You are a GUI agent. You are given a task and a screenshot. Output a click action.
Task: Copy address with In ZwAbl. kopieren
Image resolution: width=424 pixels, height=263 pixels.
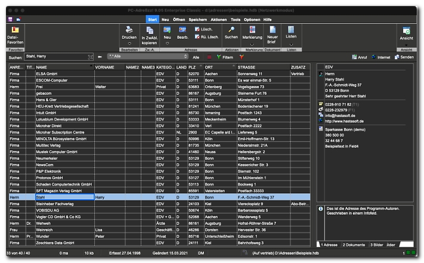pyautogui.click(x=149, y=35)
